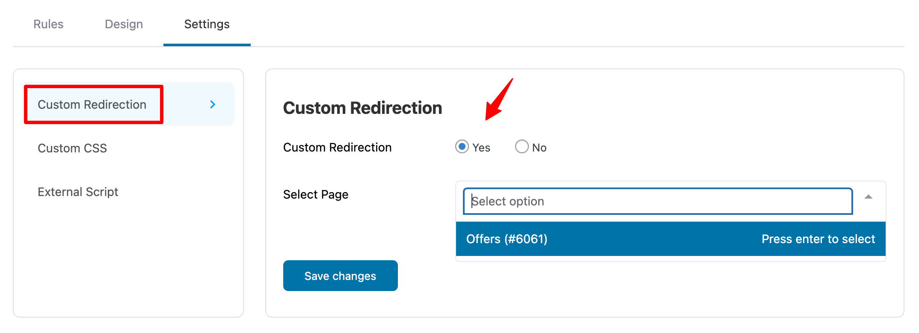Image resolution: width=919 pixels, height=333 pixels.
Task: Click the "No" label text
Action: [x=539, y=148]
